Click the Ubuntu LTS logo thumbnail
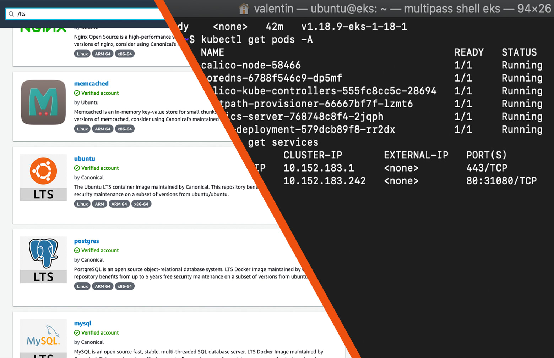Image resolution: width=554 pixels, height=358 pixels. pyautogui.click(x=43, y=177)
